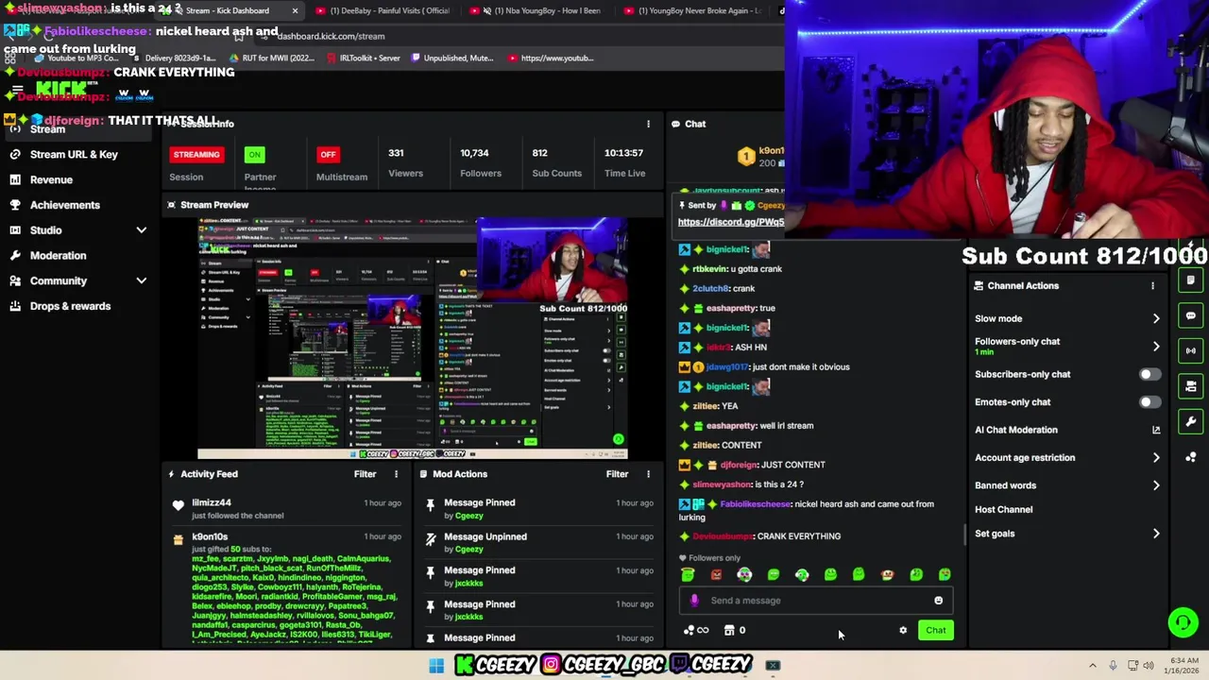Open Mod Actions three-dot menu
The height and width of the screenshot is (680, 1209).
[x=648, y=474]
